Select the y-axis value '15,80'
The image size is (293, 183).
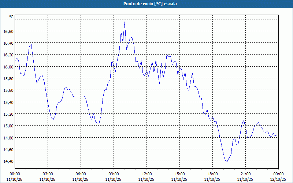click(x=8, y=79)
